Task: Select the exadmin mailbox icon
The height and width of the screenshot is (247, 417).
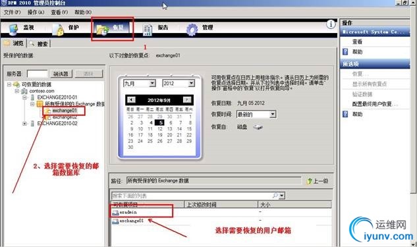Action: (x=115, y=213)
